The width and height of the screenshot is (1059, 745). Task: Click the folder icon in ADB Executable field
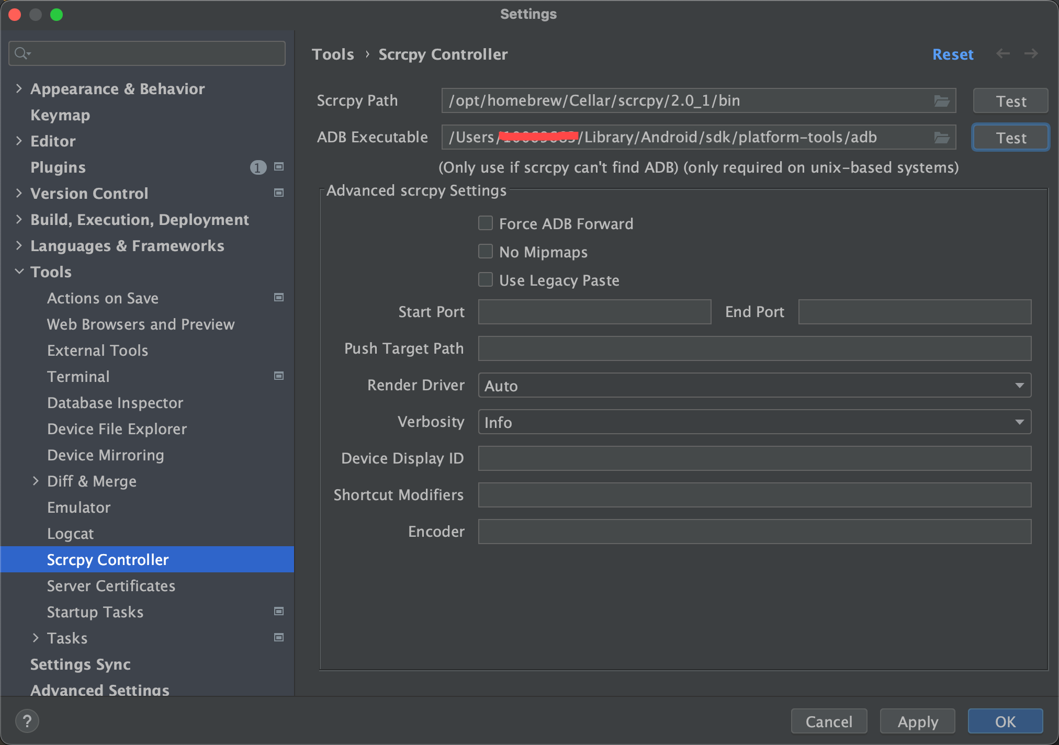click(941, 138)
